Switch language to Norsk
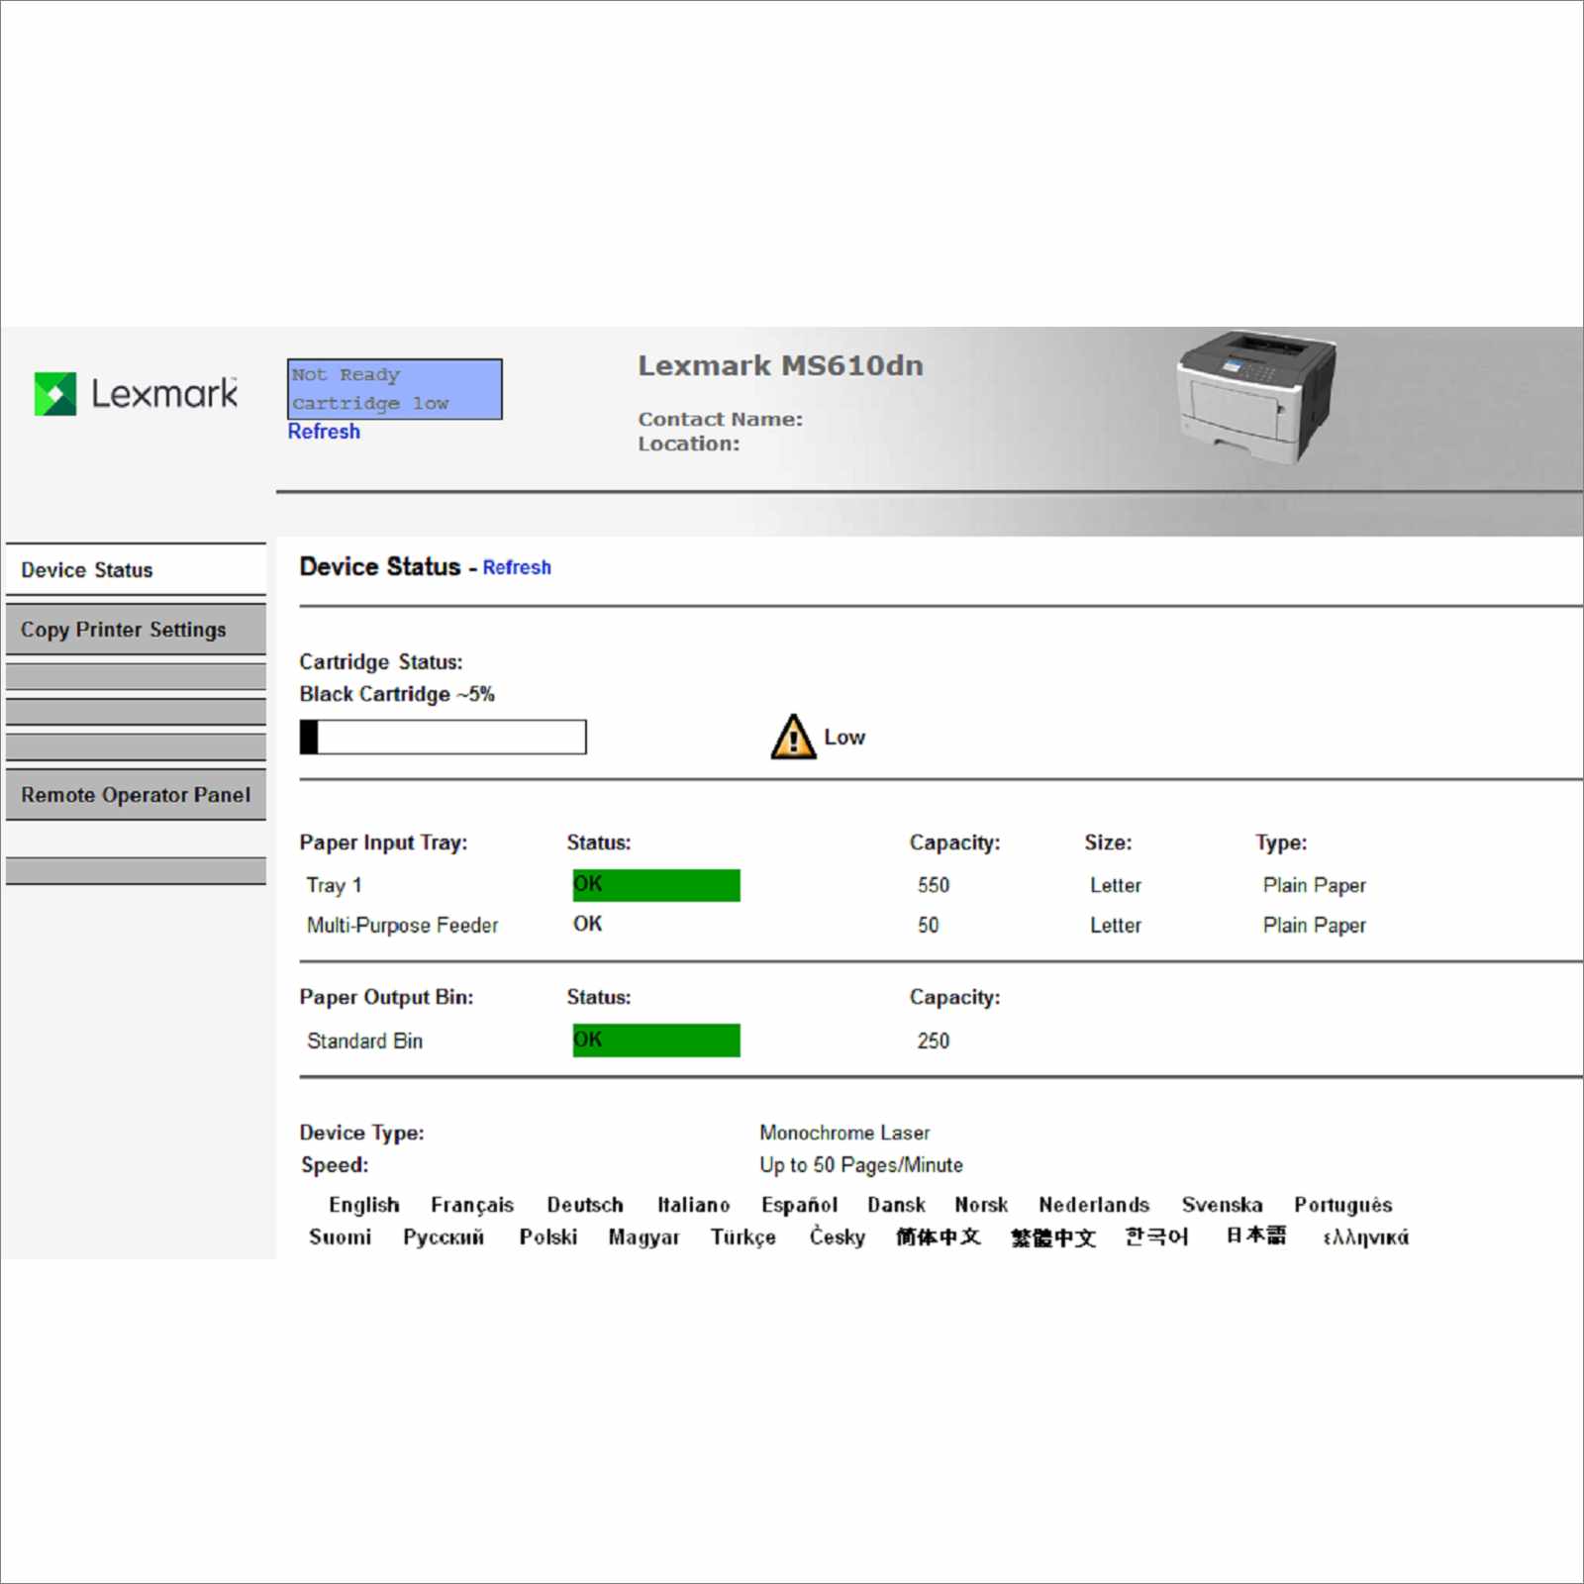This screenshot has height=1584, width=1584. 981,1205
